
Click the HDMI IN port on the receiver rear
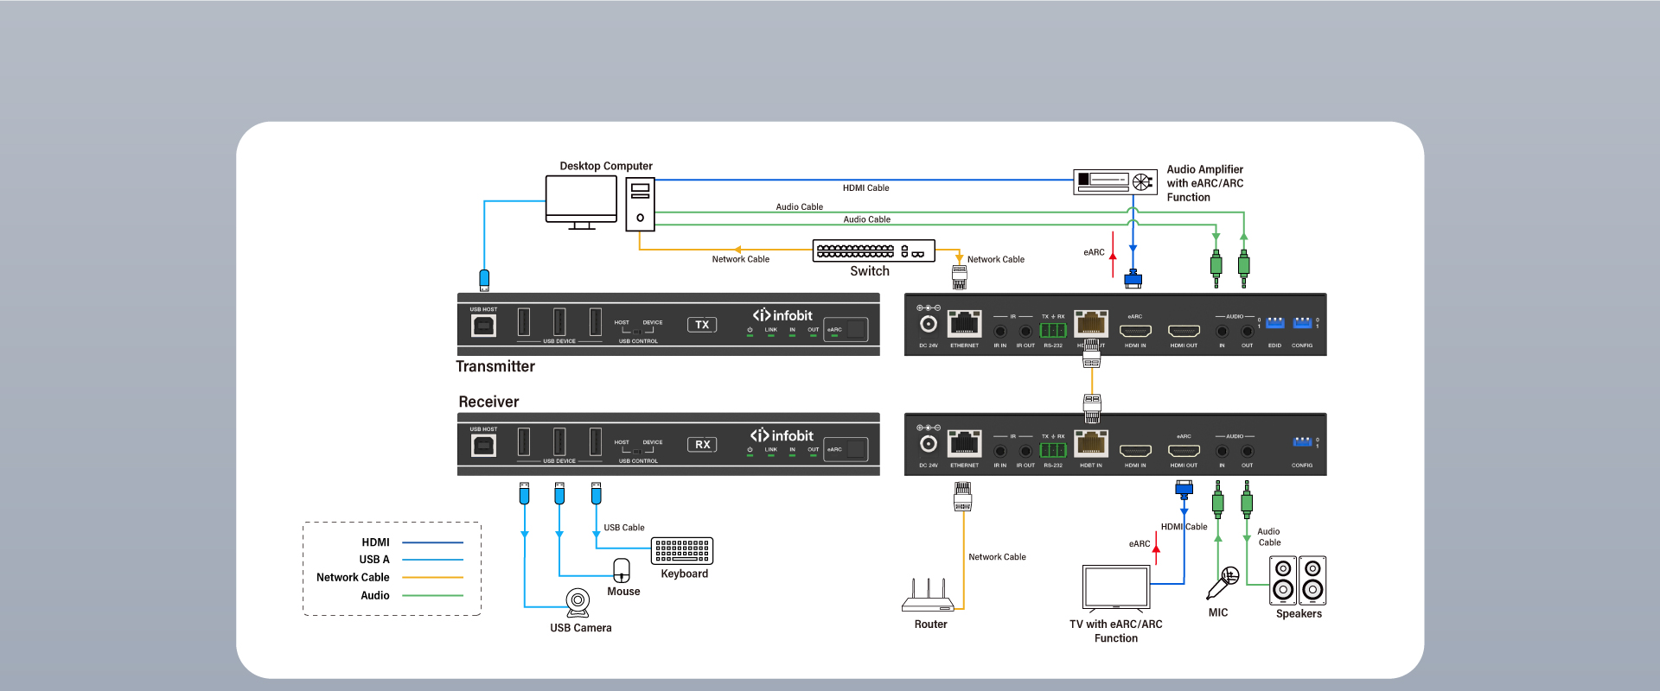(x=1135, y=451)
